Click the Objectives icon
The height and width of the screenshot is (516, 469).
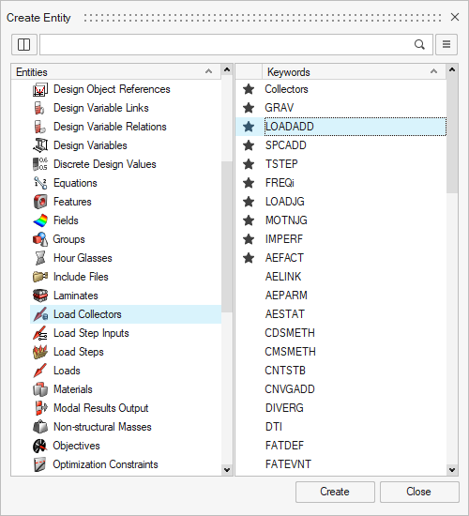tap(40, 446)
